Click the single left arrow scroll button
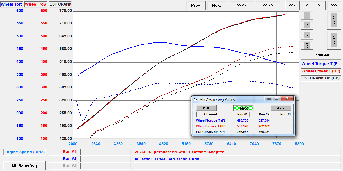 pyautogui.click(x=307, y=5)
